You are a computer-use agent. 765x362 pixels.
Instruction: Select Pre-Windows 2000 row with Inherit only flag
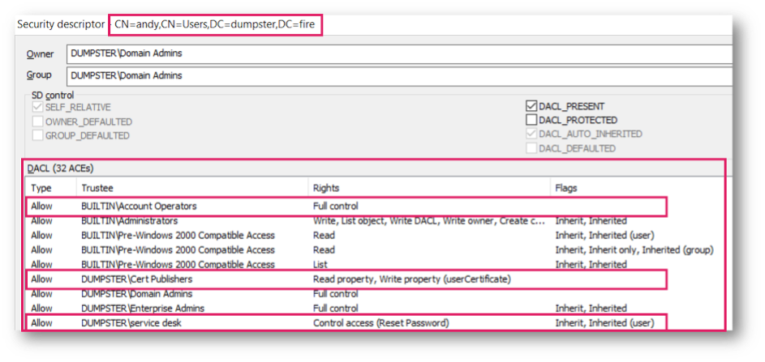pos(375,250)
